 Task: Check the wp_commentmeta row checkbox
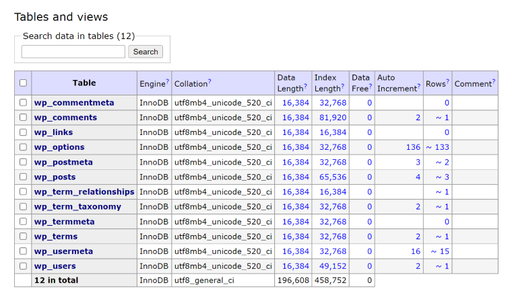(x=23, y=102)
